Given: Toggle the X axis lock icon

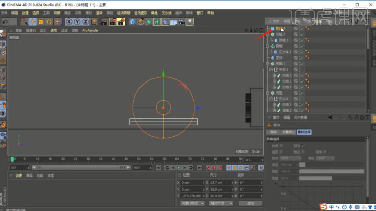Looking at the screenshot, I should click(69, 21).
